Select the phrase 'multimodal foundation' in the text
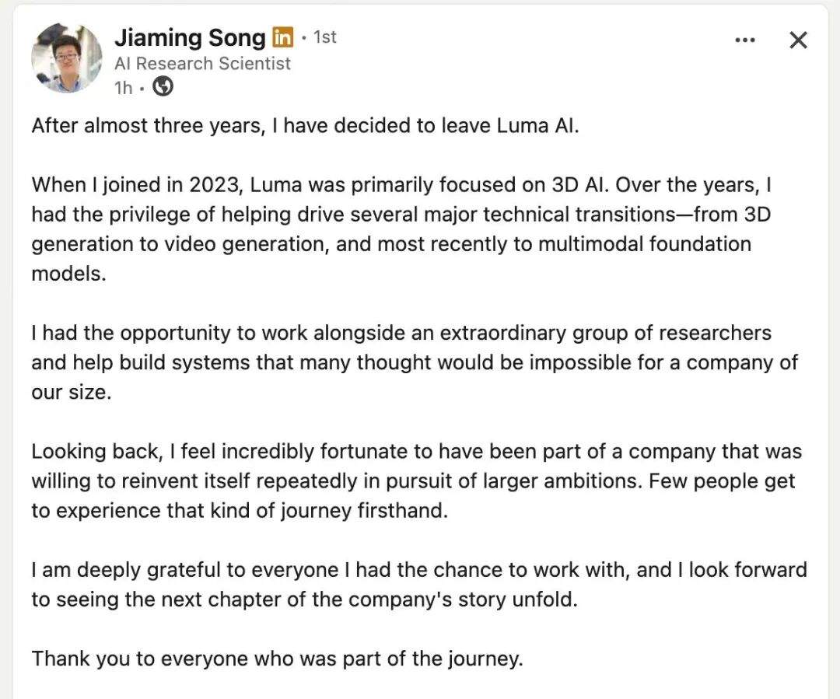 point(645,243)
